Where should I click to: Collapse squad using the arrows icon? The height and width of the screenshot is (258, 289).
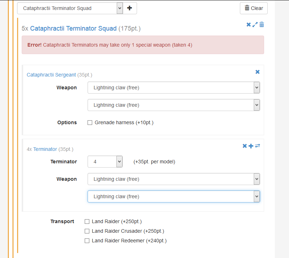click(255, 25)
